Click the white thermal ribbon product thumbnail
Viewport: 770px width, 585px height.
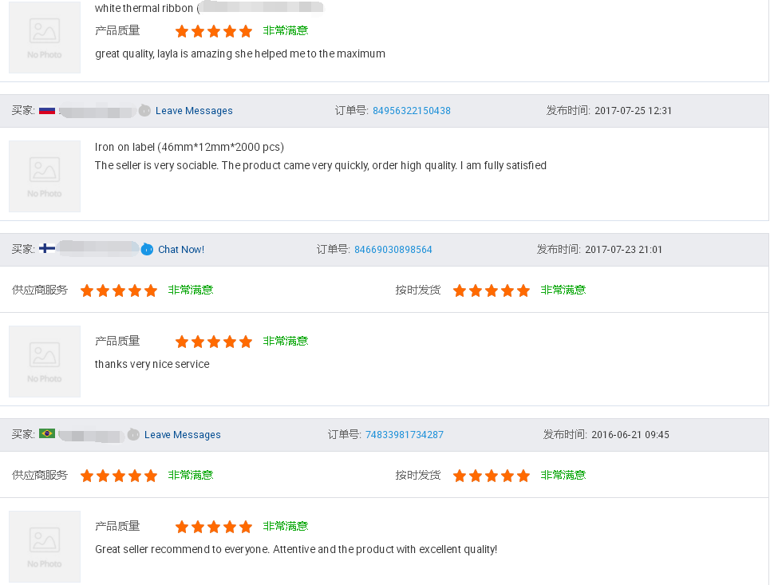click(x=45, y=38)
